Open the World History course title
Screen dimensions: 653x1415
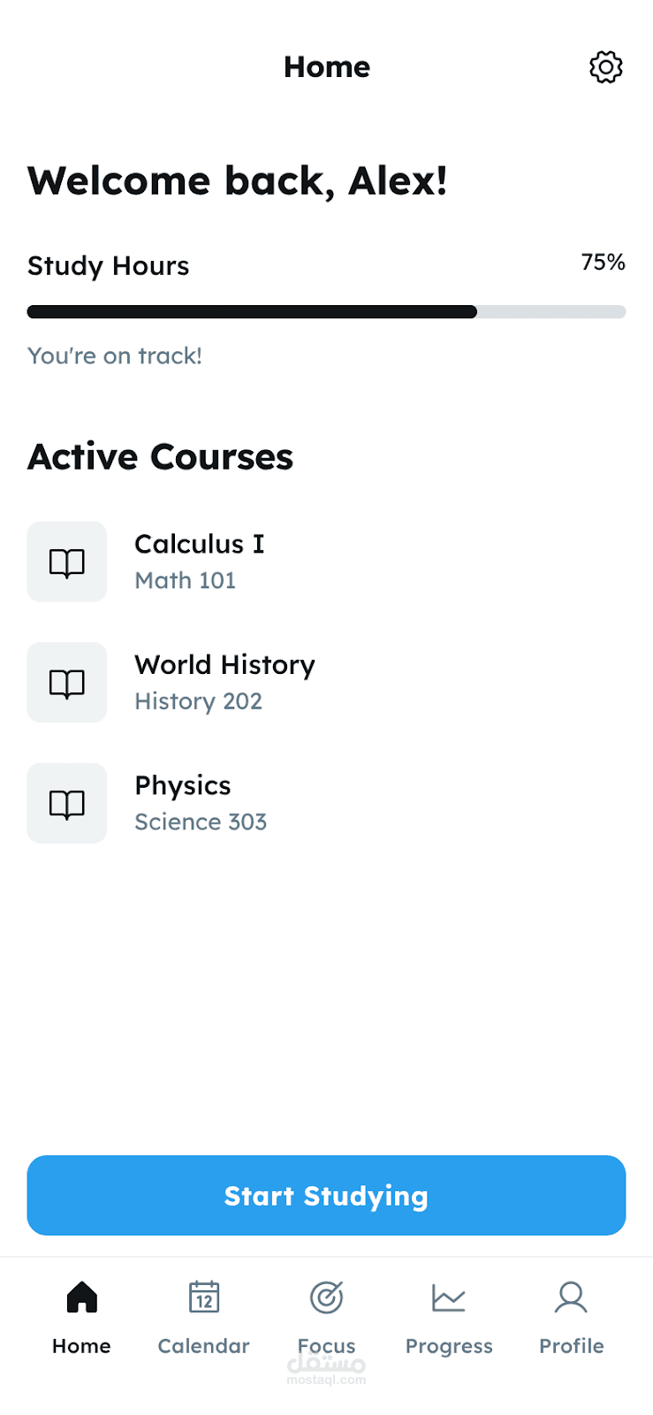coord(224,665)
